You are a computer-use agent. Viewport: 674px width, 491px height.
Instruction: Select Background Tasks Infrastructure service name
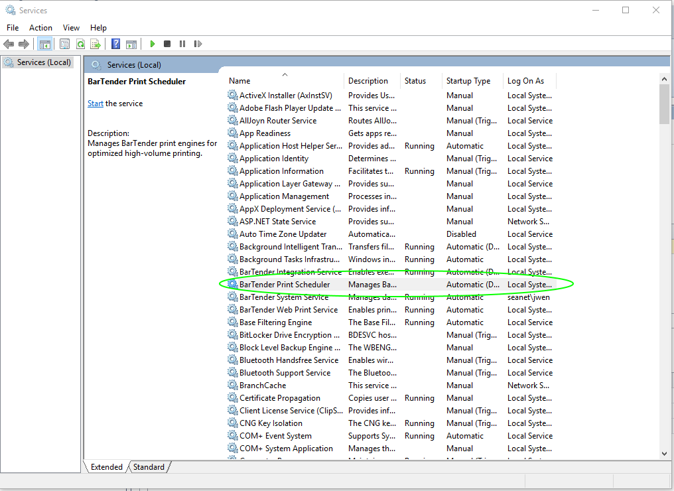tap(289, 259)
